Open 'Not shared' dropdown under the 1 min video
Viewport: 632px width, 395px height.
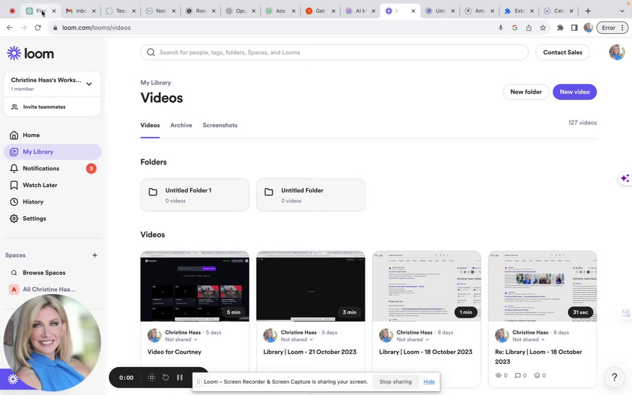click(x=413, y=340)
